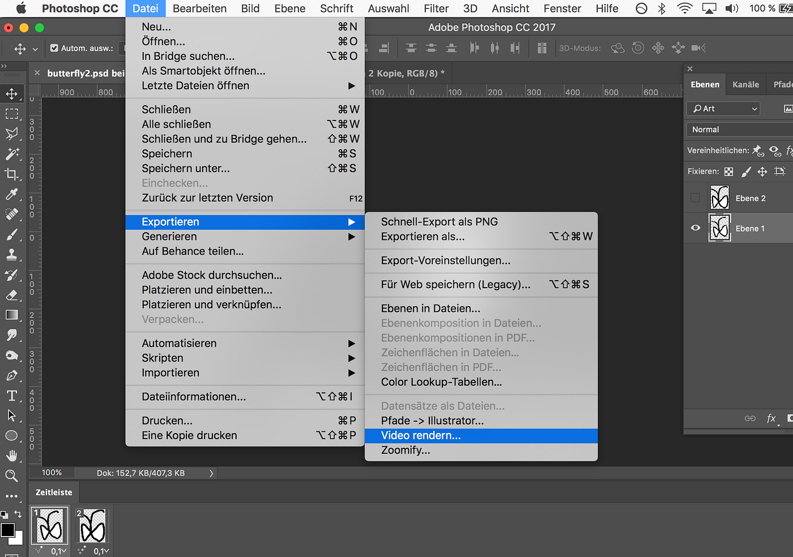Image resolution: width=793 pixels, height=557 pixels.
Task: Click the fx icon in the Layers panel
Action: tap(771, 418)
